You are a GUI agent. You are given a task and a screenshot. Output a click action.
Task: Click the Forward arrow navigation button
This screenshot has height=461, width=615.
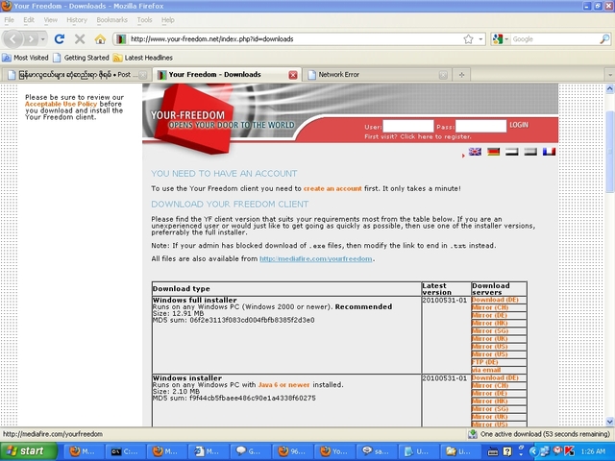click(x=30, y=38)
